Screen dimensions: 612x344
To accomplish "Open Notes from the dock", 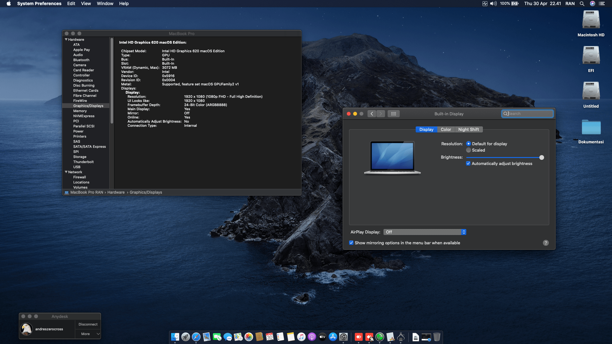I will click(291, 337).
